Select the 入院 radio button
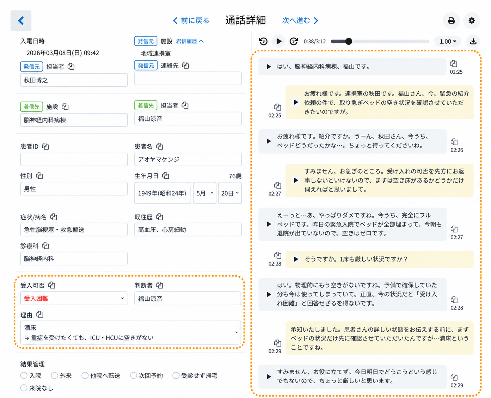The width and height of the screenshot is (491, 398). [24, 375]
